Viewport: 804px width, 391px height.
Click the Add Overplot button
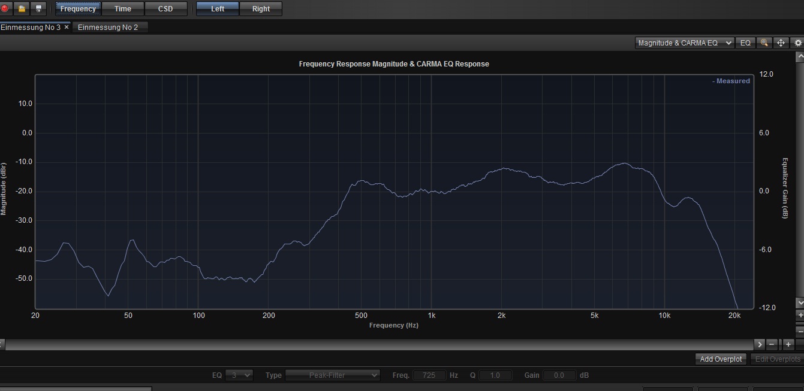click(x=721, y=359)
